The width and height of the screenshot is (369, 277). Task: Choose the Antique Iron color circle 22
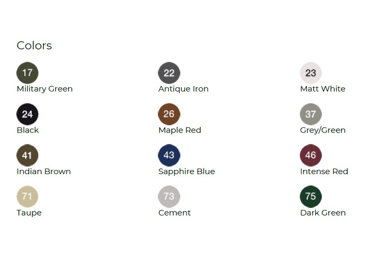tap(169, 72)
